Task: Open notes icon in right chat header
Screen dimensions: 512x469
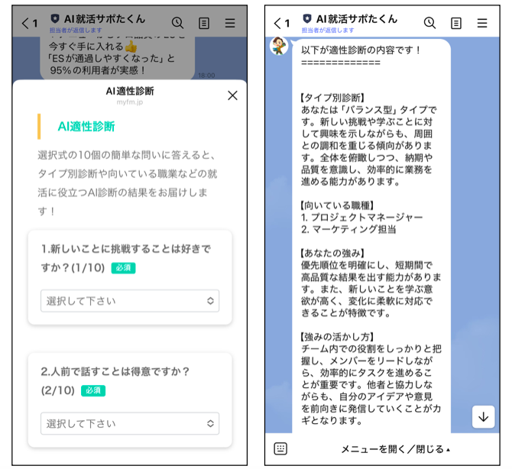Action: (456, 23)
